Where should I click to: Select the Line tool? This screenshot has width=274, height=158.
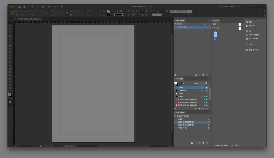pos(10,42)
